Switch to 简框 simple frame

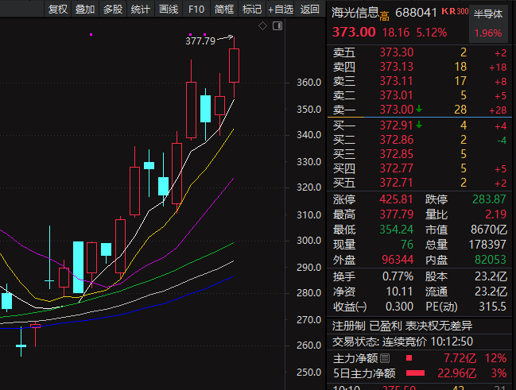[224, 10]
